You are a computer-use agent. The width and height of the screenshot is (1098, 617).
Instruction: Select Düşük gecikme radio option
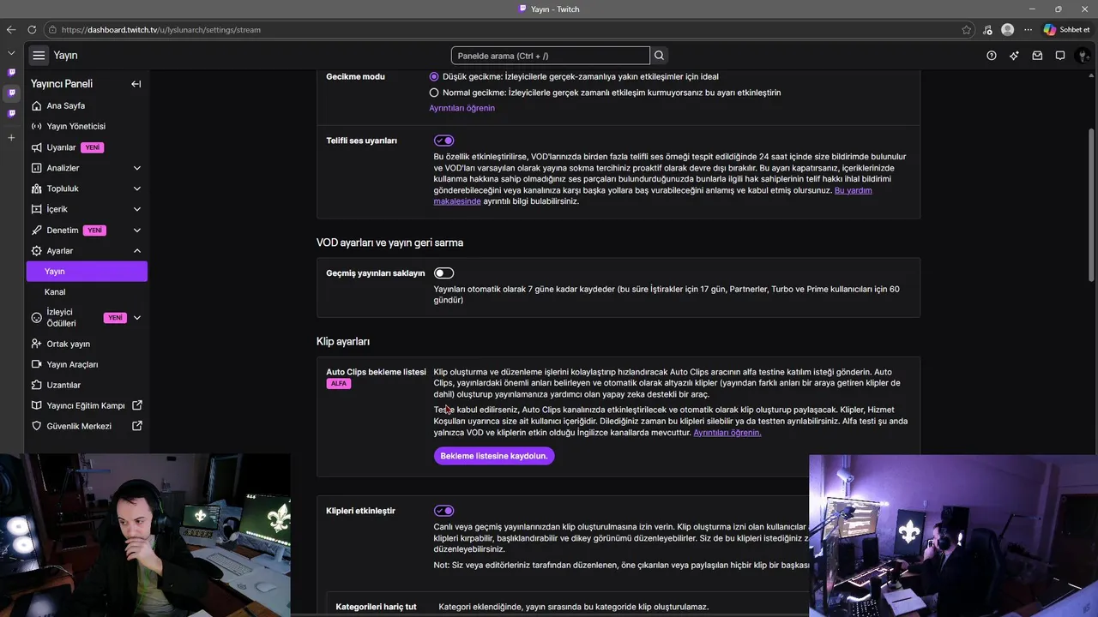[434, 76]
